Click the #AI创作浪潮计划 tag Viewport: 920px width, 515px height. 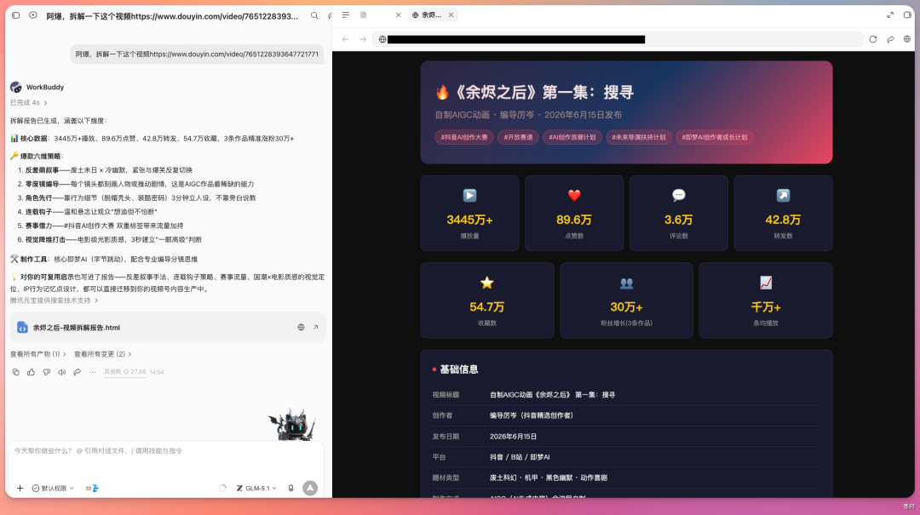point(572,137)
